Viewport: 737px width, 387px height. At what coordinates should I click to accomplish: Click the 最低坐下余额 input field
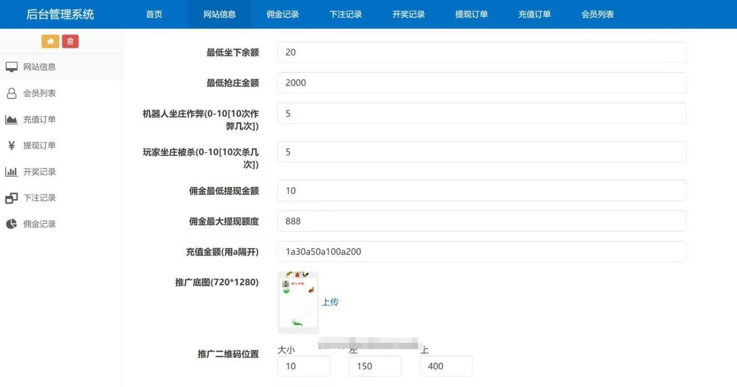(x=481, y=52)
